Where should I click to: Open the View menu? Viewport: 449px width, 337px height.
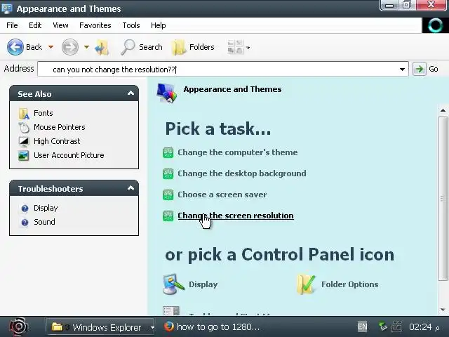tap(60, 25)
